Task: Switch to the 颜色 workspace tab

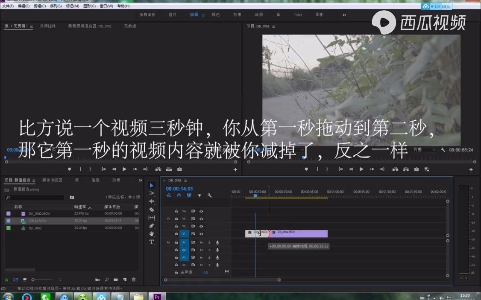Action: pyautogui.click(x=216, y=14)
